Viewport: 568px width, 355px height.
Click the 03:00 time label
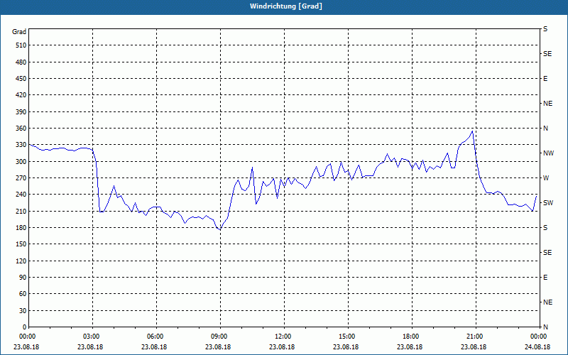[x=93, y=337]
